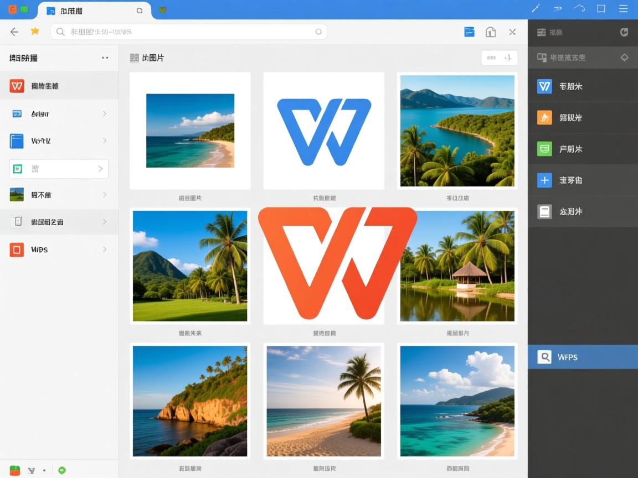Click in the search input field
Screen dimensions: 638x478
coord(188,32)
